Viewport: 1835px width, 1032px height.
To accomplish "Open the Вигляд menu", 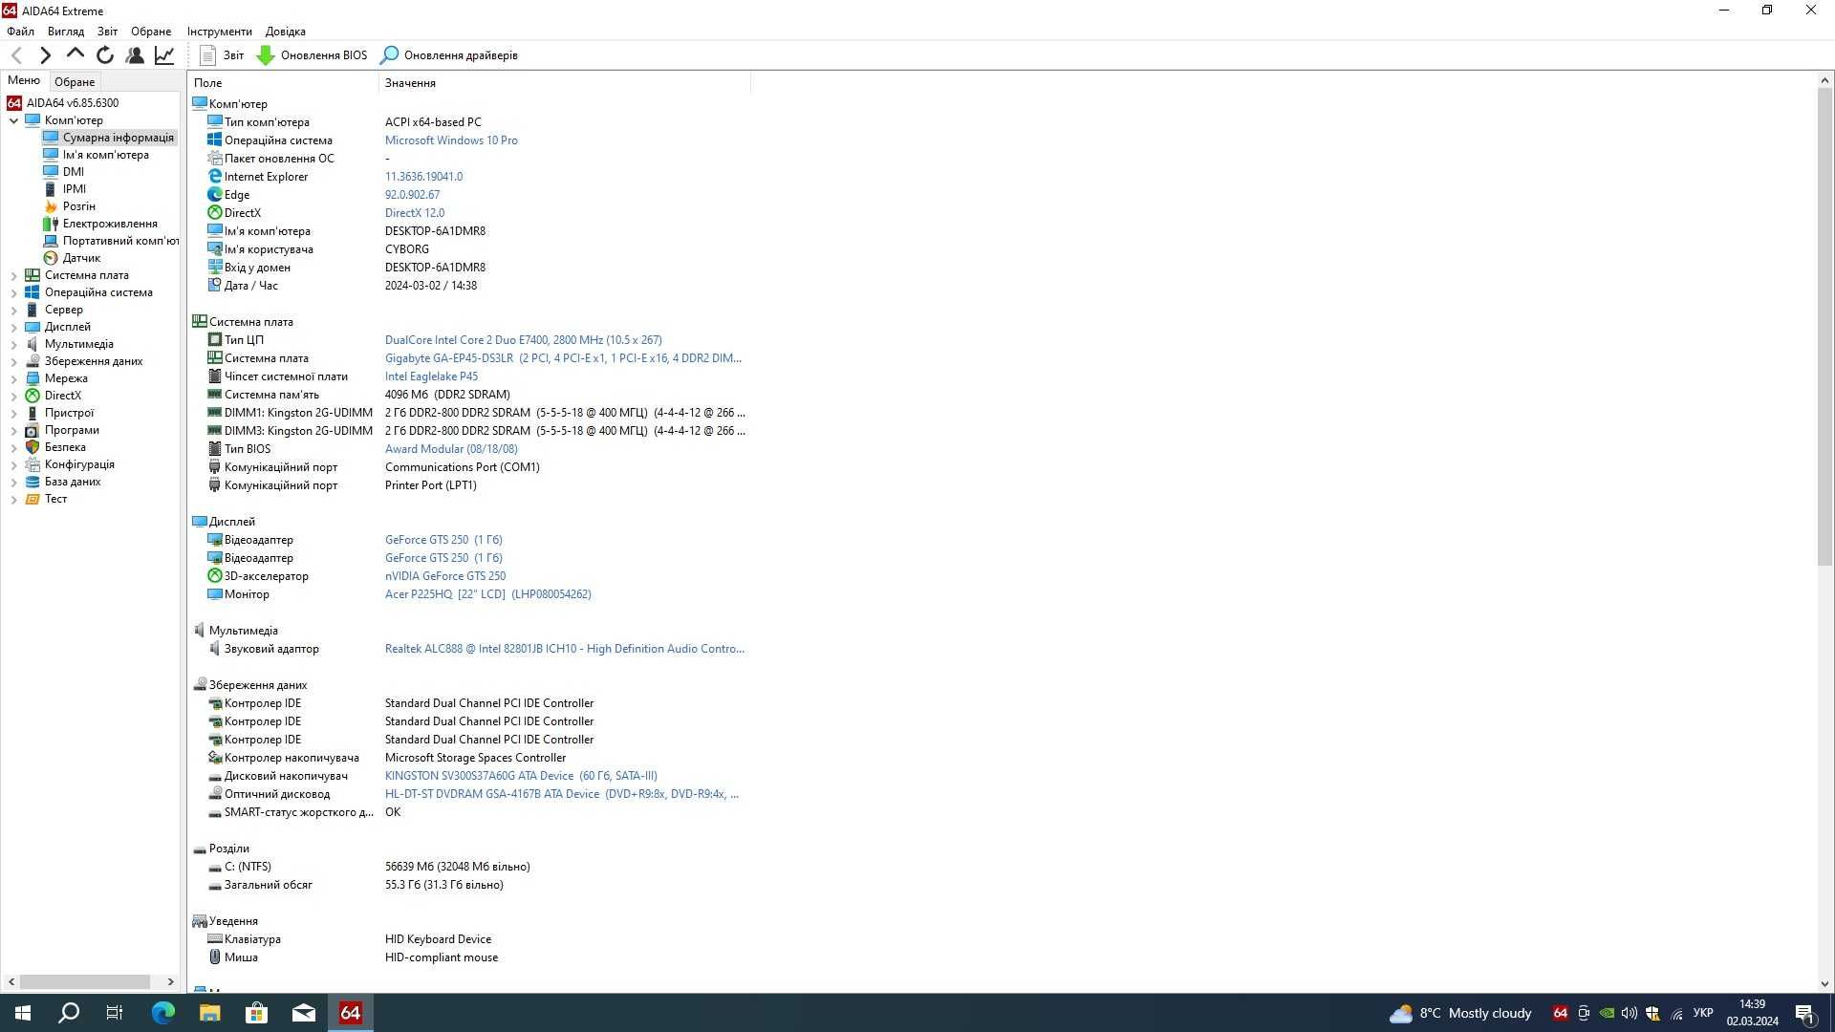I will (66, 32).
